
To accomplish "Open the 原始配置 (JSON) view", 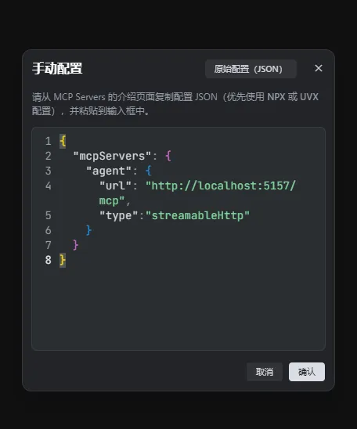I will pyautogui.click(x=251, y=69).
